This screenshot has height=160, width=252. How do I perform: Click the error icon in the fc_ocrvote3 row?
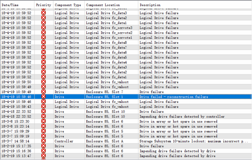point(44,28)
